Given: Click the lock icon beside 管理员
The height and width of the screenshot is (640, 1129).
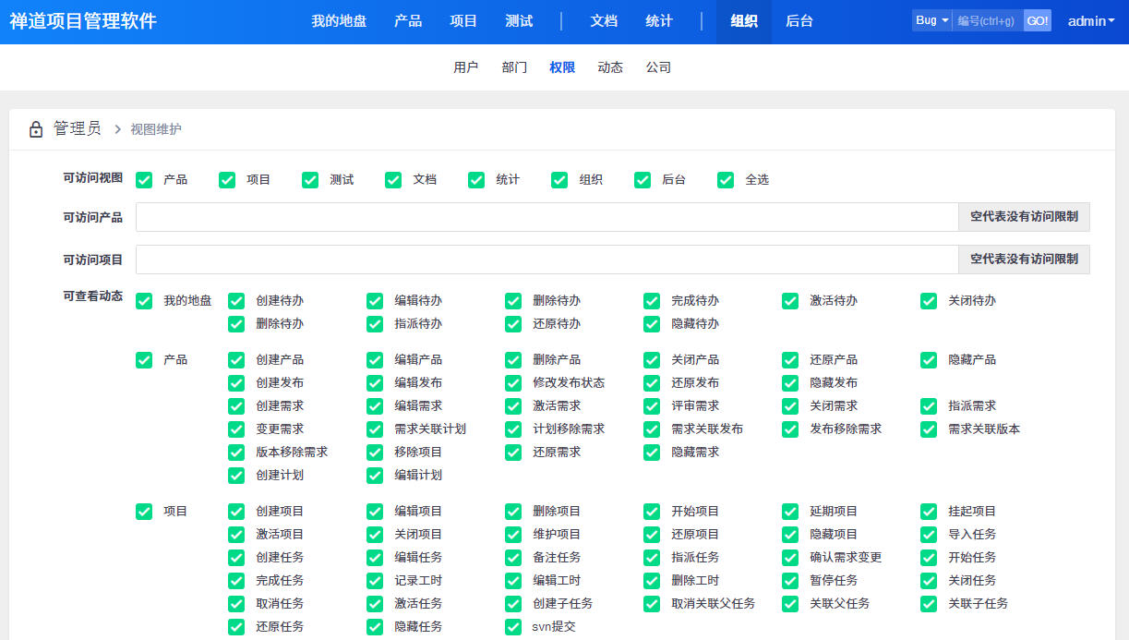Looking at the screenshot, I should click(x=36, y=129).
